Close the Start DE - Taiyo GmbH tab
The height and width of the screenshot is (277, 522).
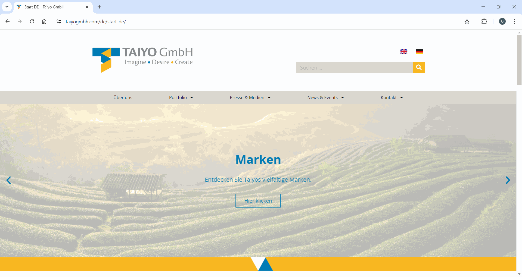pyautogui.click(x=87, y=7)
